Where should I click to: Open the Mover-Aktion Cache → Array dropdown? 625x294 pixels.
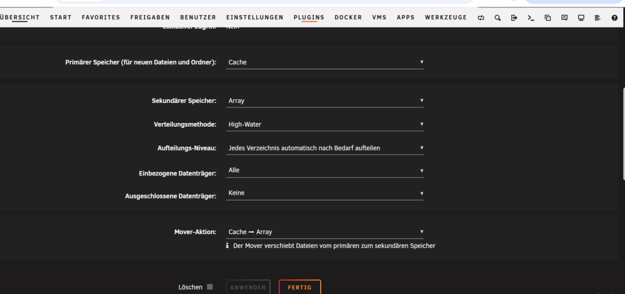(324, 232)
